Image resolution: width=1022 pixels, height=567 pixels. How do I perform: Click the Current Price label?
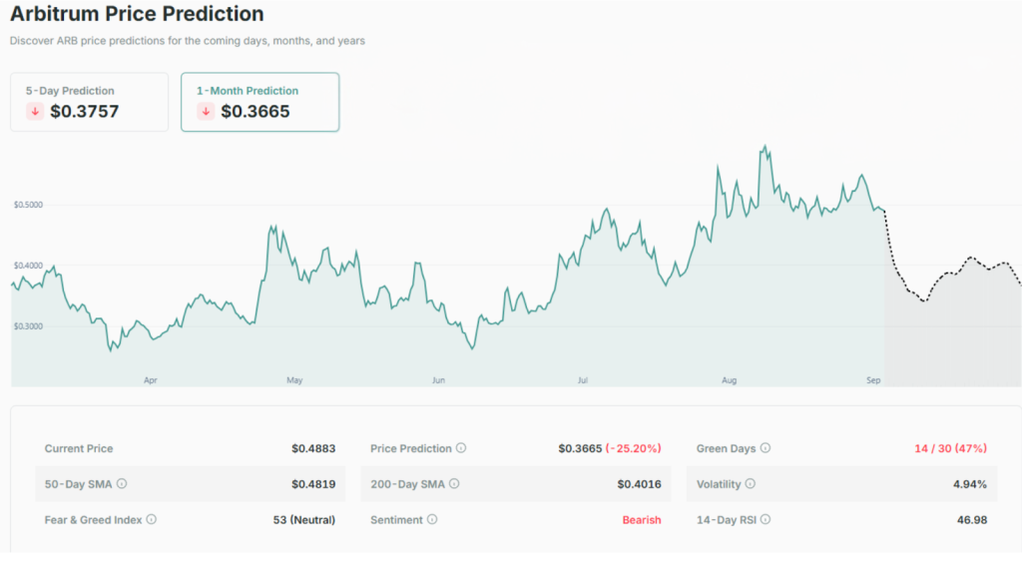(79, 448)
